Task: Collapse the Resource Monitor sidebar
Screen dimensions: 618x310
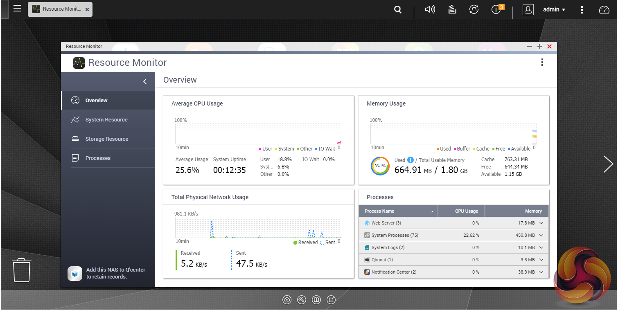Action: point(145,81)
